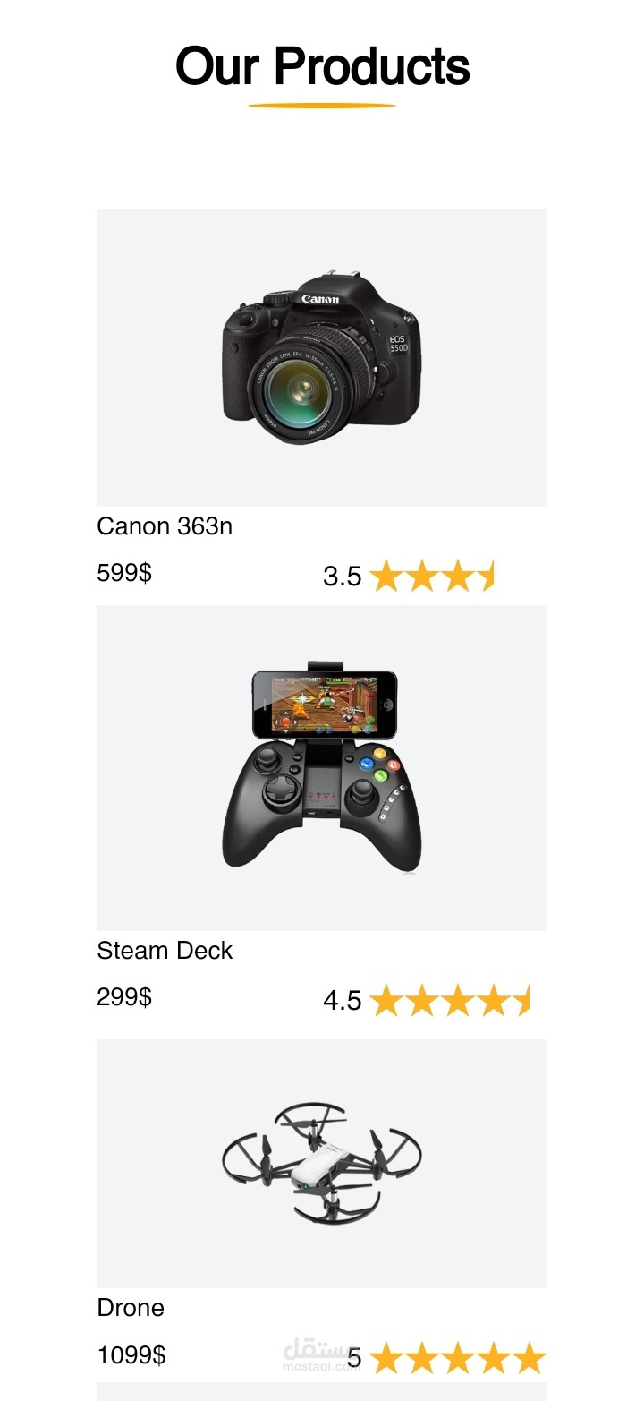Select the first star of Drone rating
Screen dimensions: 644x1401
pyautogui.click(x=386, y=1358)
